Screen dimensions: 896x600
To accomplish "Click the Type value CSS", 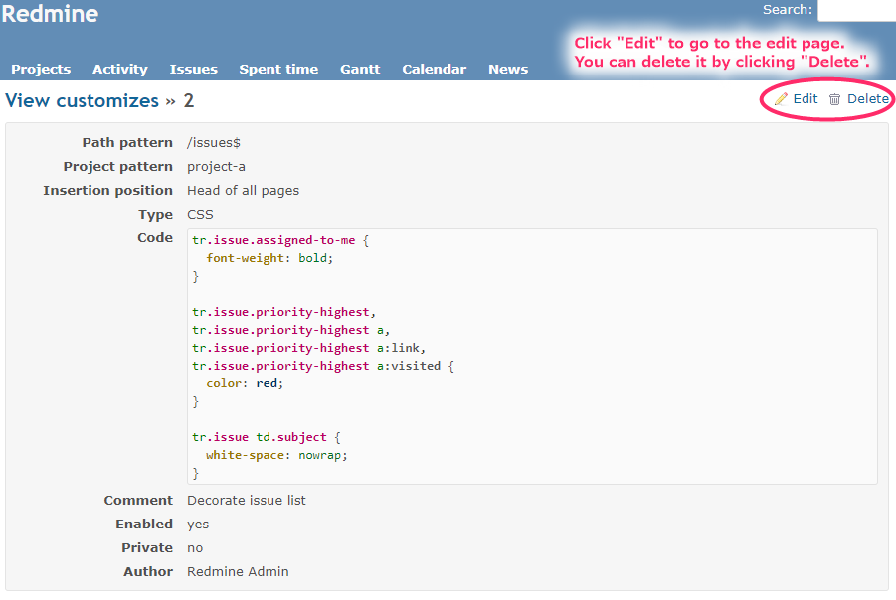I will [200, 215].
